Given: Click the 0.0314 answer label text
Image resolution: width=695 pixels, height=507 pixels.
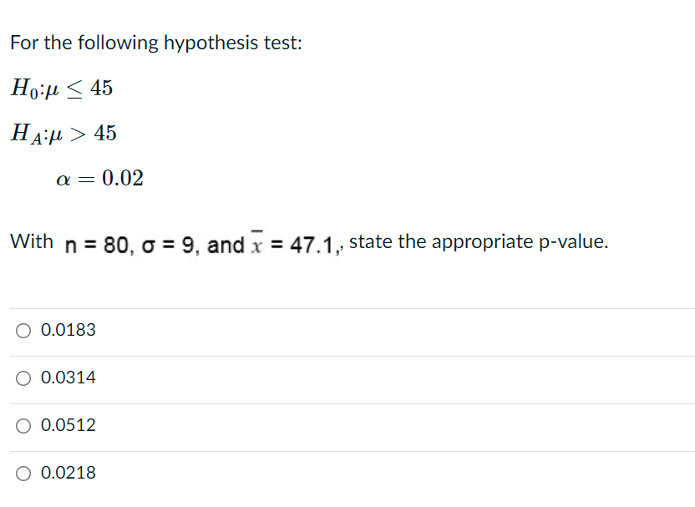Looking at the screenshot, I should 68,378.
